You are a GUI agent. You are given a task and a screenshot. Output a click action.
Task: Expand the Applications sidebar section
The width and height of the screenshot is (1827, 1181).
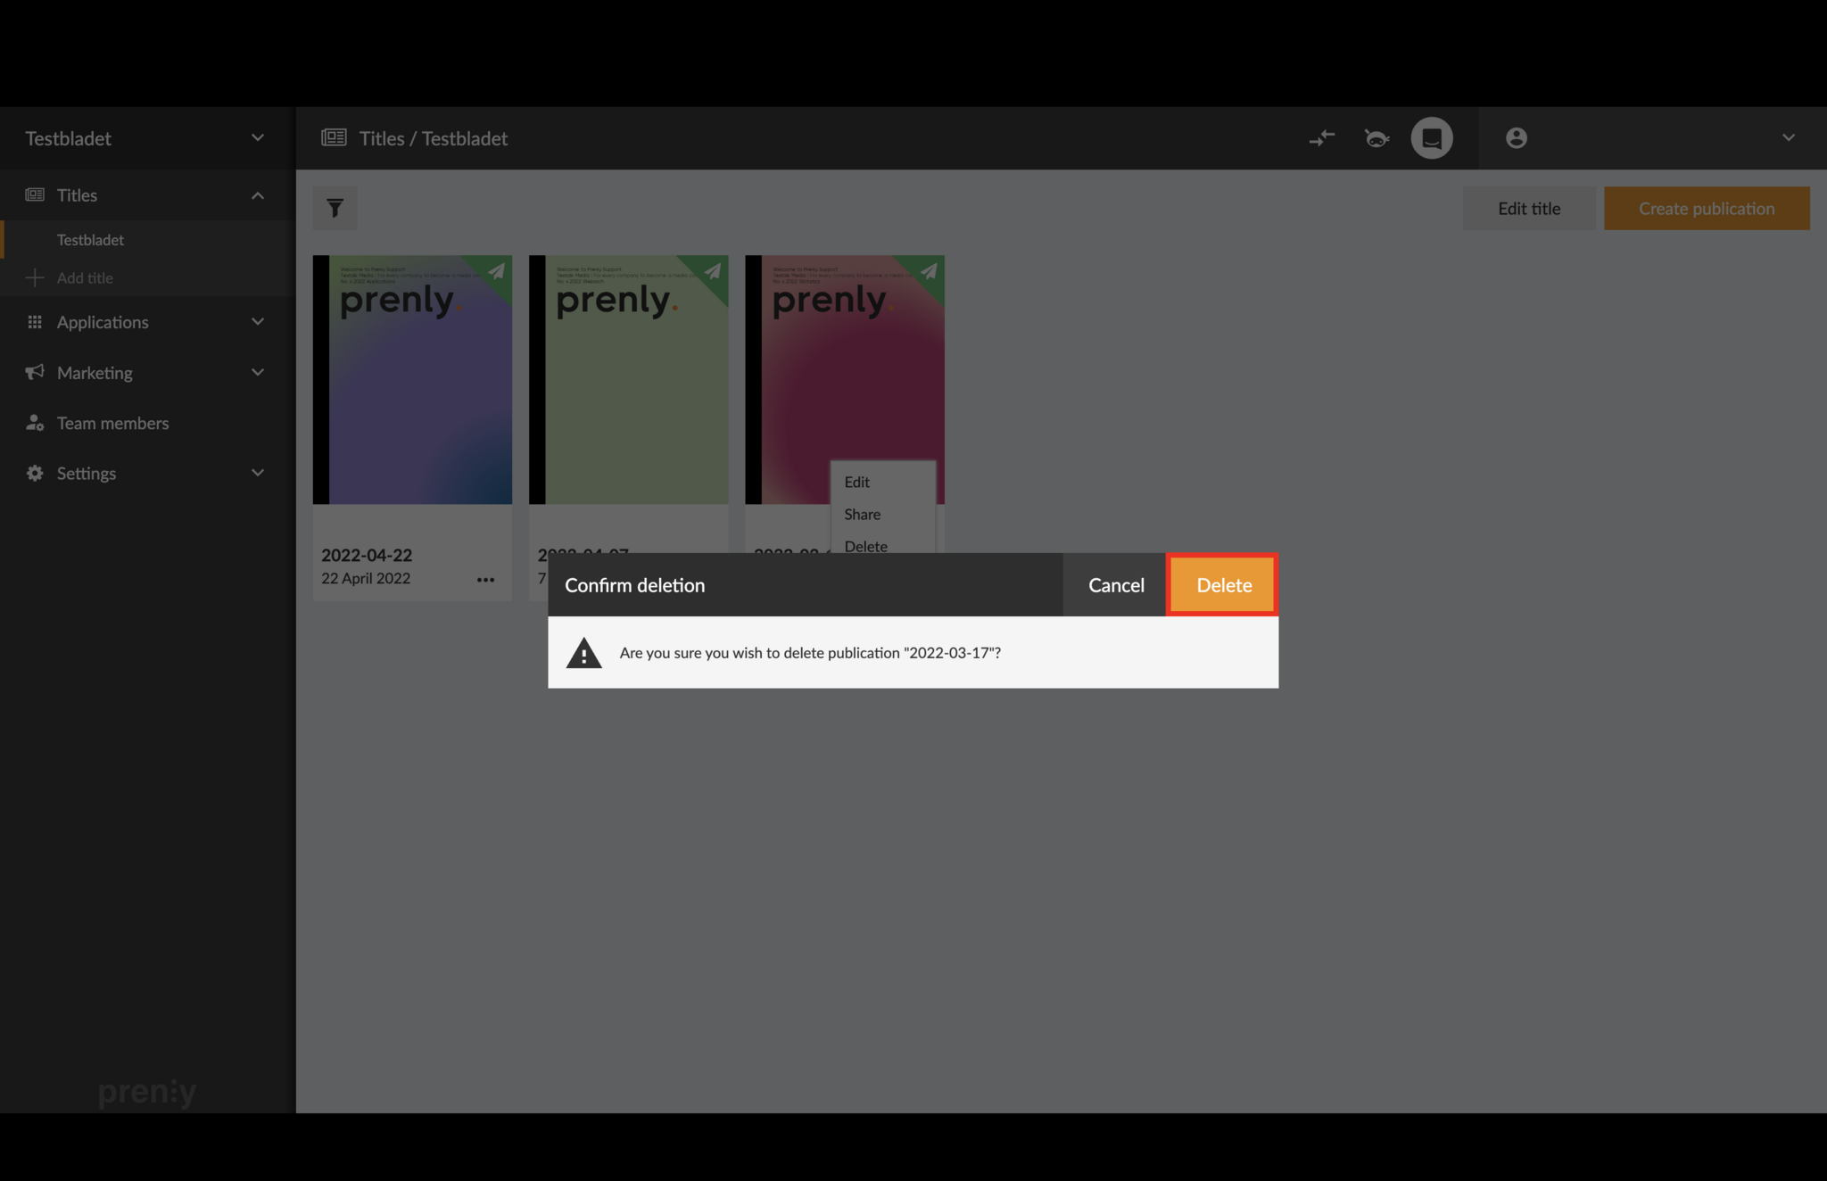pos(257,322)
